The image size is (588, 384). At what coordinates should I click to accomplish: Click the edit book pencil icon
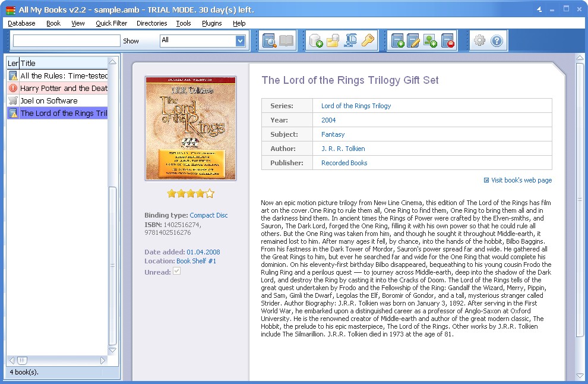pyautogui.click(x=413, y=40)
